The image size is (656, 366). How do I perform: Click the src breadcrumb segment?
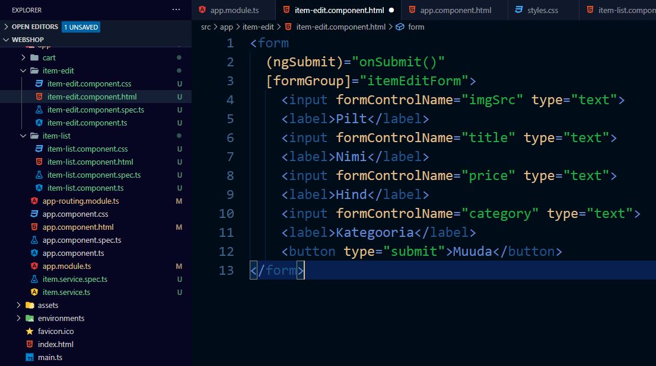click(x=205, y=27)
